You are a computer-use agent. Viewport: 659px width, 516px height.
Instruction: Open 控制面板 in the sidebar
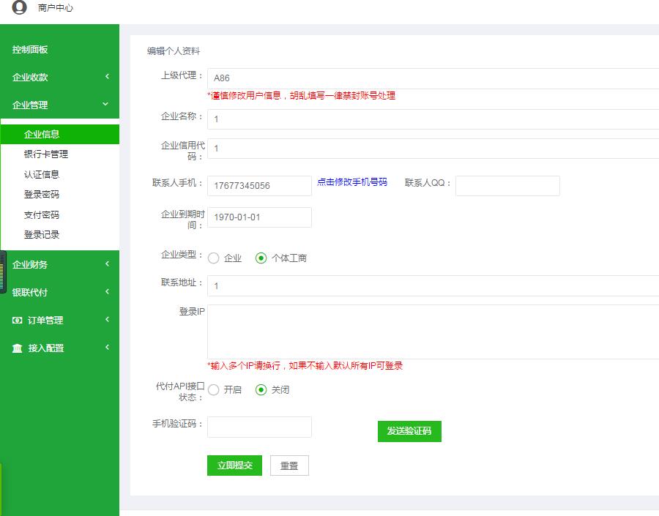30,50
